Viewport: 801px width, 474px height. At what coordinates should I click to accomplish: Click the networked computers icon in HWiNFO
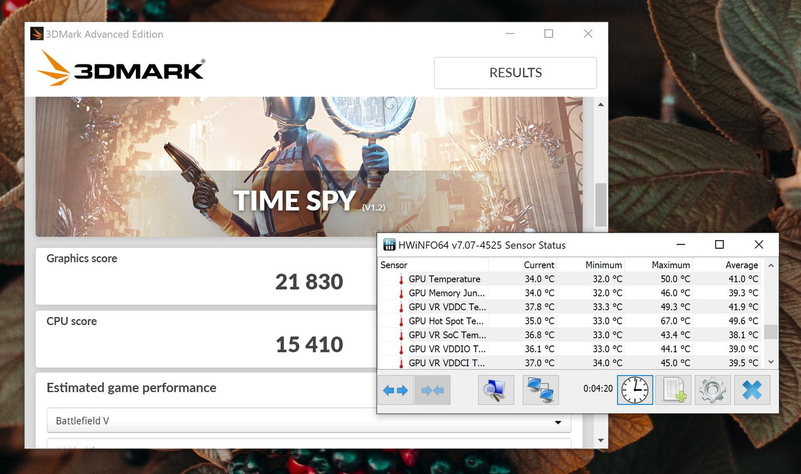click(541, 390)
